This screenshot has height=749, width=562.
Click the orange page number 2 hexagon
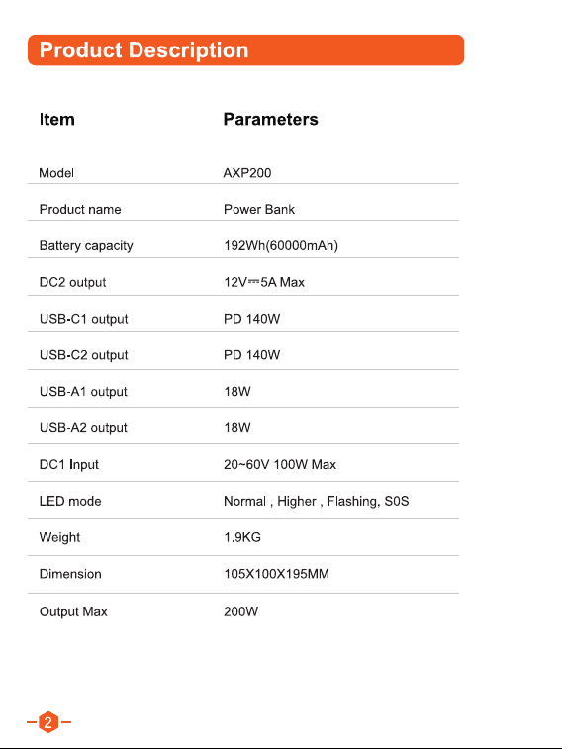(x=48, y=721)
